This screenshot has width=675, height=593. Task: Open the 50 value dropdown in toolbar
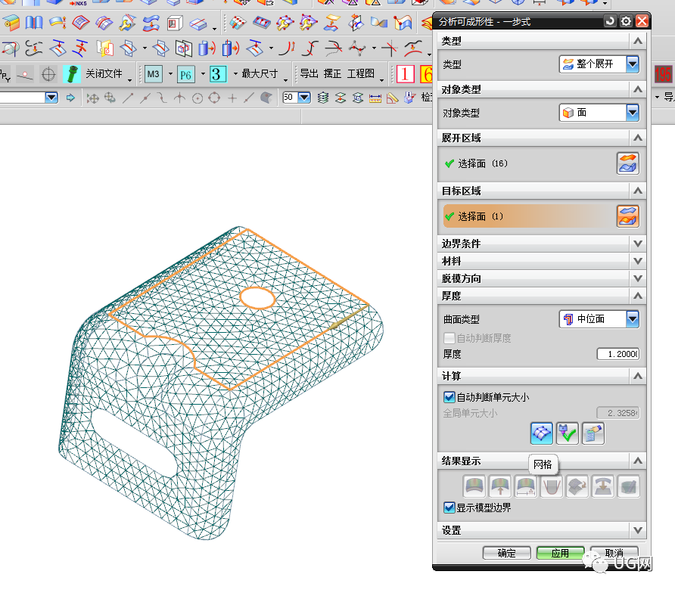[304, 98]
